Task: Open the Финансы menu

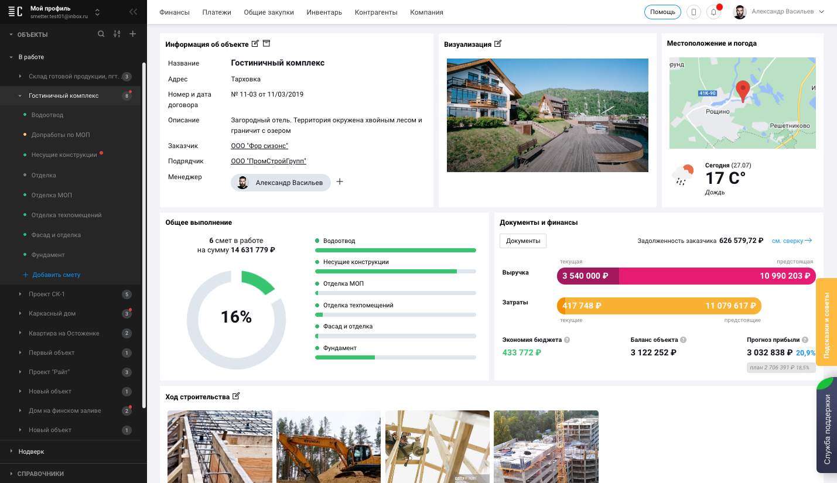Action: click(175, 12)
